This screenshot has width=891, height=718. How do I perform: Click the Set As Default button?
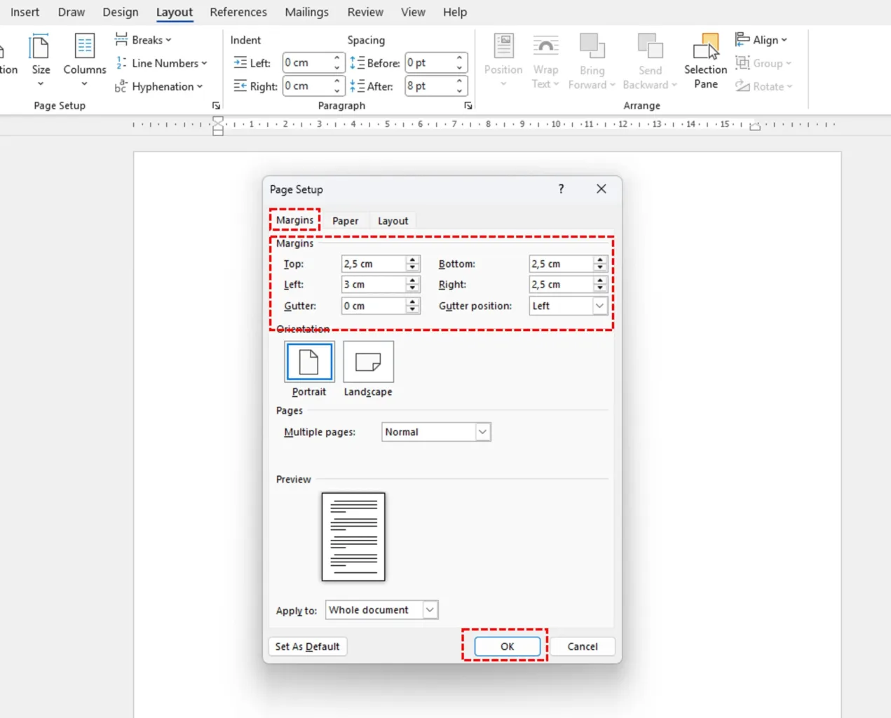point(307,646)
